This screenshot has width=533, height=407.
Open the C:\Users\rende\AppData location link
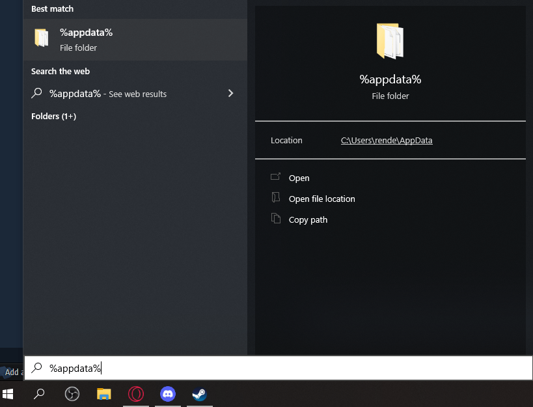[387, 140]
